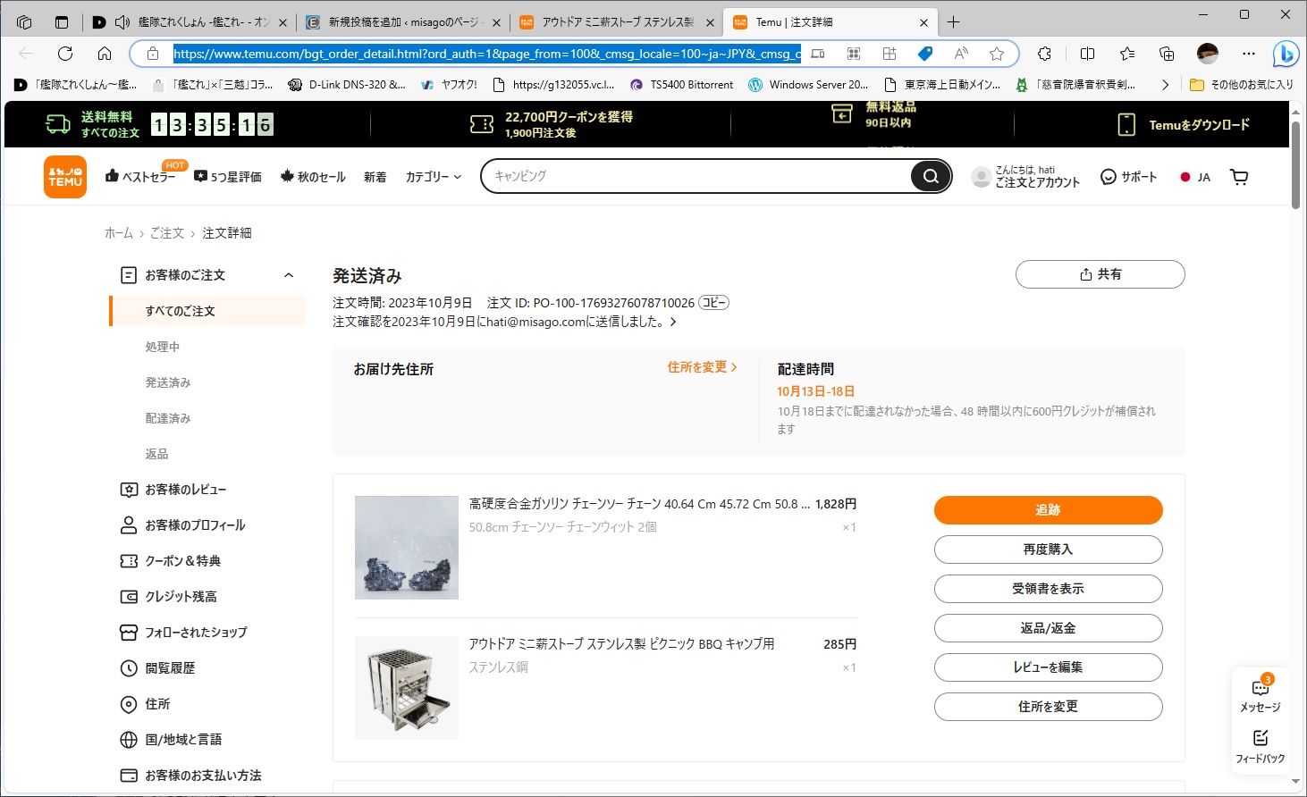View site information lock icon

(153, 54)
